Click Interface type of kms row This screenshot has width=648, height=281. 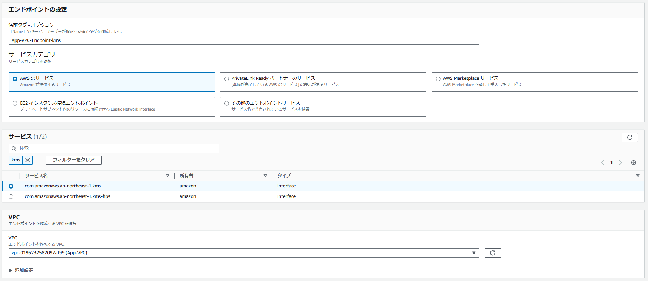coord(287,186)
